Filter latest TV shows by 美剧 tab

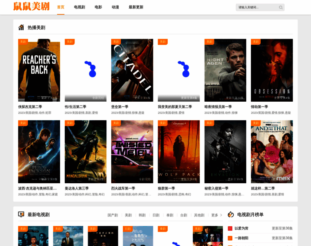[128, 215]
